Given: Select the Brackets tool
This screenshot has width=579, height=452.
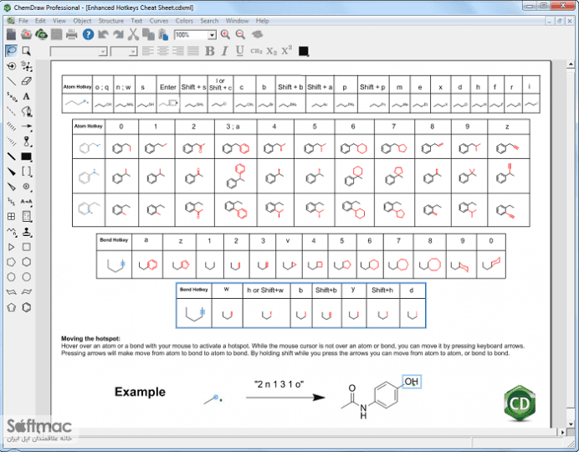Looking at the screenshot, I should pyautogui.click(x=26, y=172).
